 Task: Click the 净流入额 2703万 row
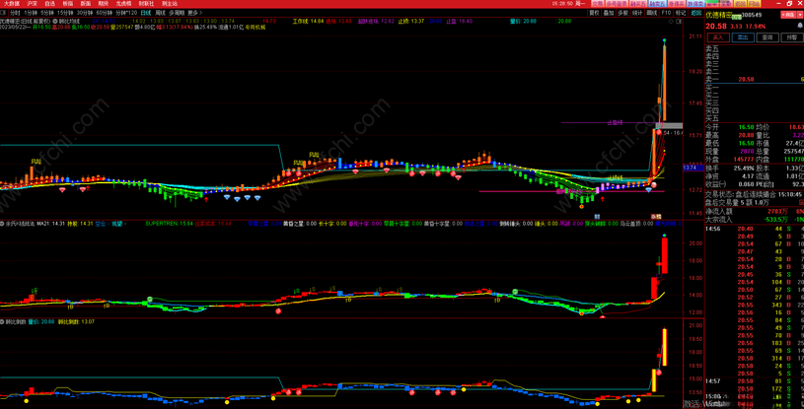click(x=754, y=211)
